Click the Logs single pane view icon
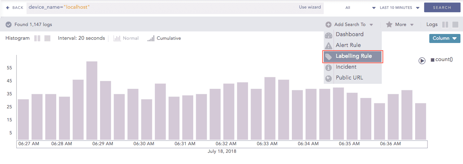 click(x=455, y=25)
